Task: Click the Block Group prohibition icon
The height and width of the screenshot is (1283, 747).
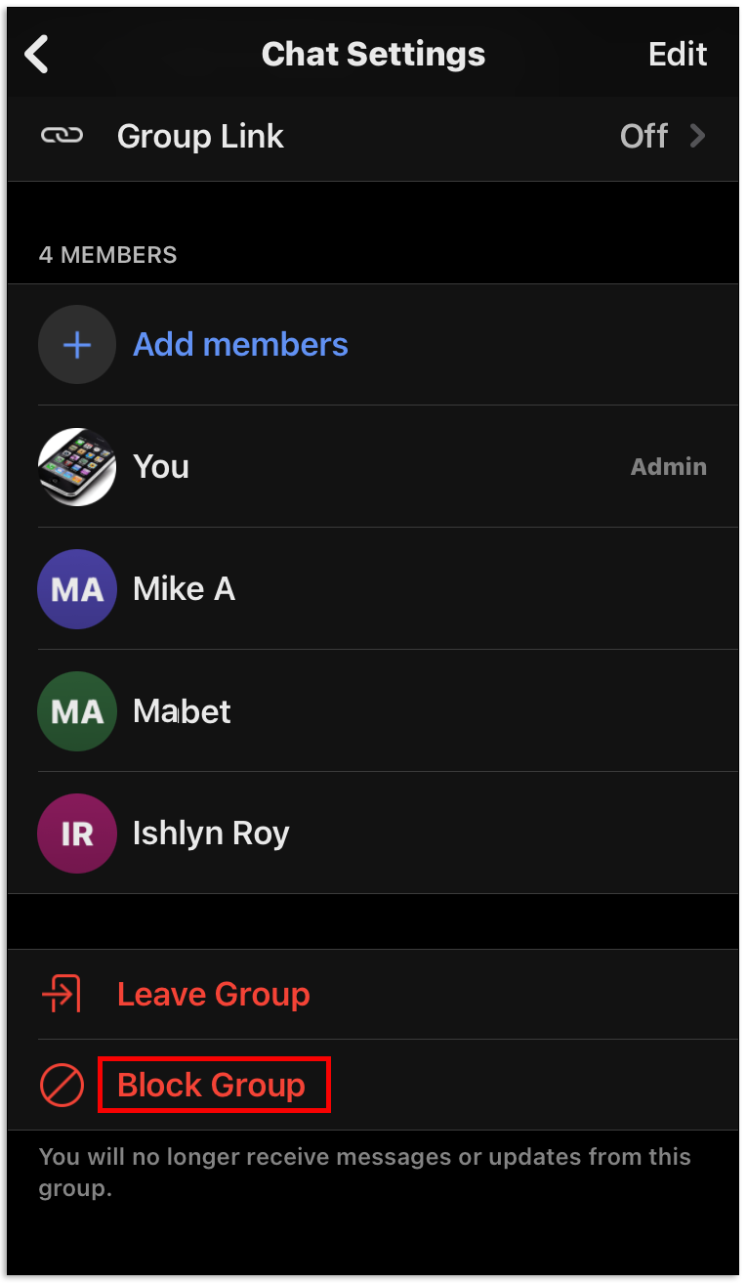Action: click(62, 1086)
